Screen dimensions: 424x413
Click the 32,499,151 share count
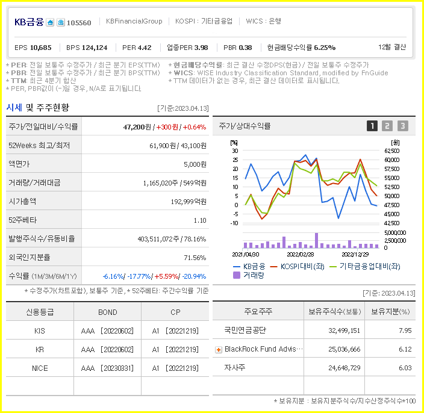point(344,331)
